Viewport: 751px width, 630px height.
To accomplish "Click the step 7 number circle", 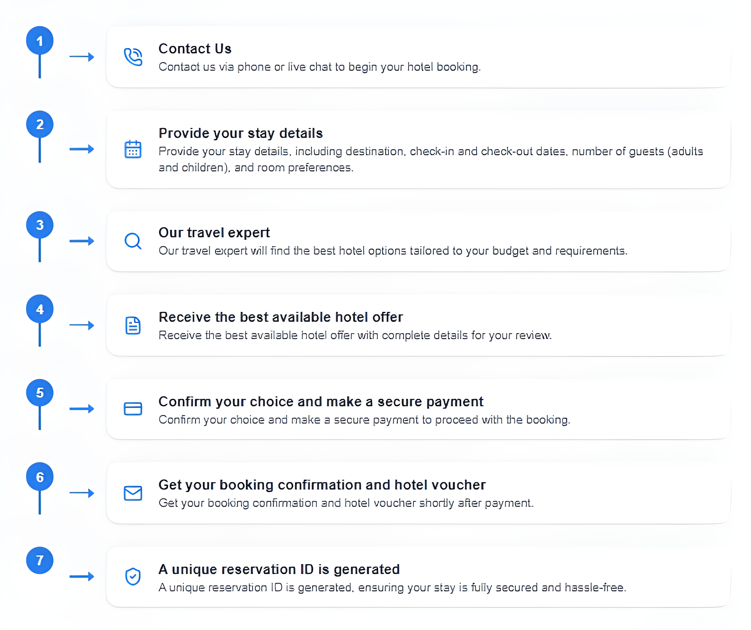I will 40,560.
